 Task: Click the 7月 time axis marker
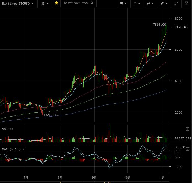point(26,177)
